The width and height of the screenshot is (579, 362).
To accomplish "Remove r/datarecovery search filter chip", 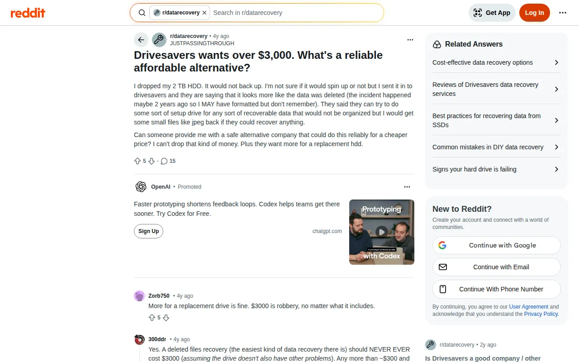I will (204, 13).
